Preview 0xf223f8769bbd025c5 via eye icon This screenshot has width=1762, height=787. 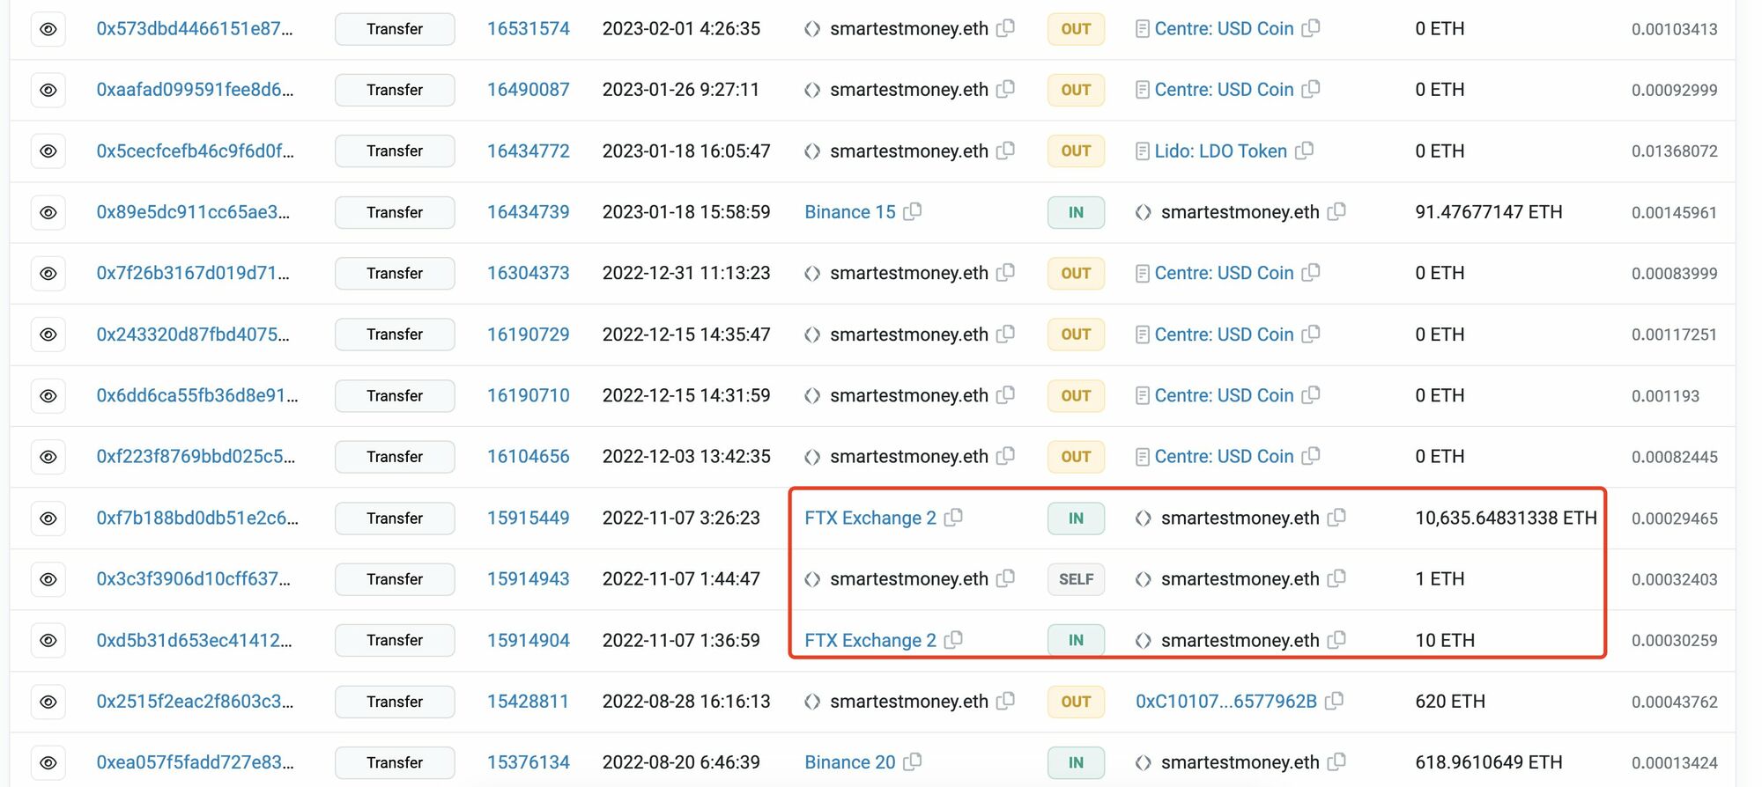click(x=48, y=457)
